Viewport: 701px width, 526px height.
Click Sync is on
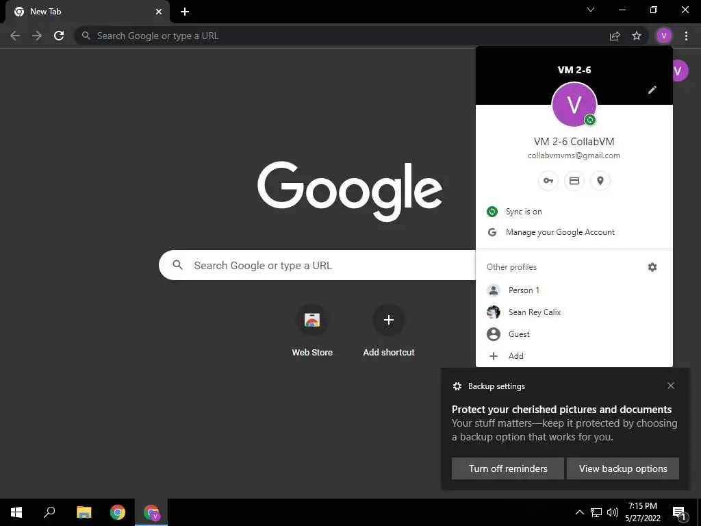[x=574, y=212]
